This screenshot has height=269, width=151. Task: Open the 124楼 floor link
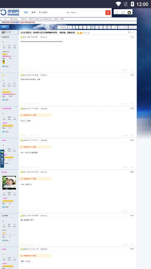click(132, 140)
